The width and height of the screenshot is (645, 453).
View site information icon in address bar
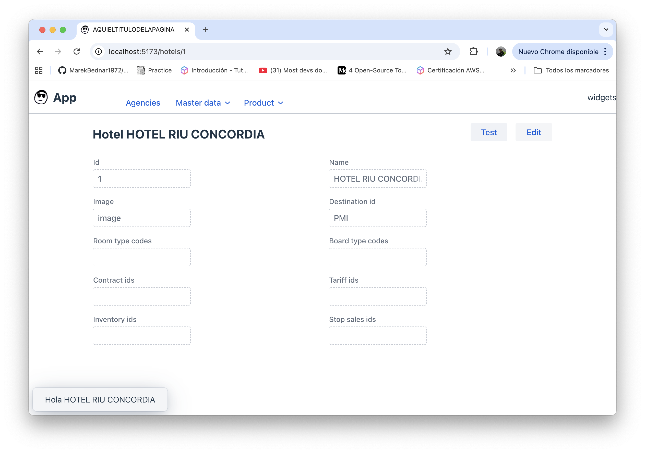coord(99,52)
